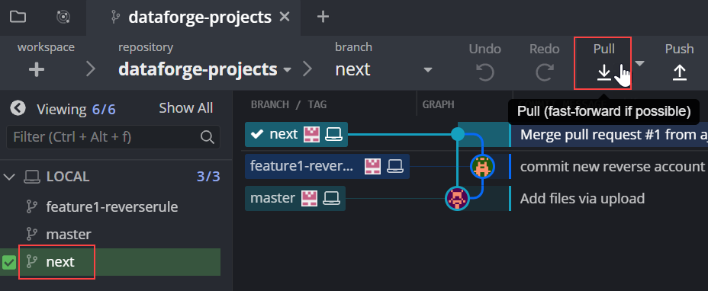The image size is (708, 291).
Task: Click the Undo icon in toolbar
Action: click(x=485, y=72)
